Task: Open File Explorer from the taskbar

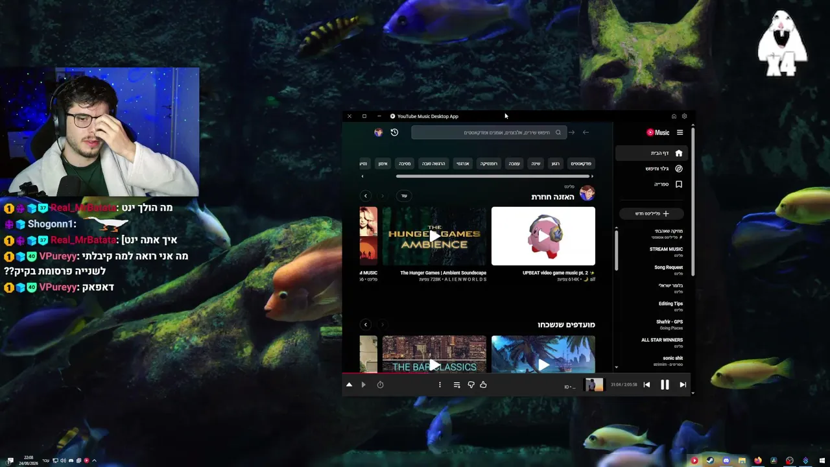Action: [742, 461]
